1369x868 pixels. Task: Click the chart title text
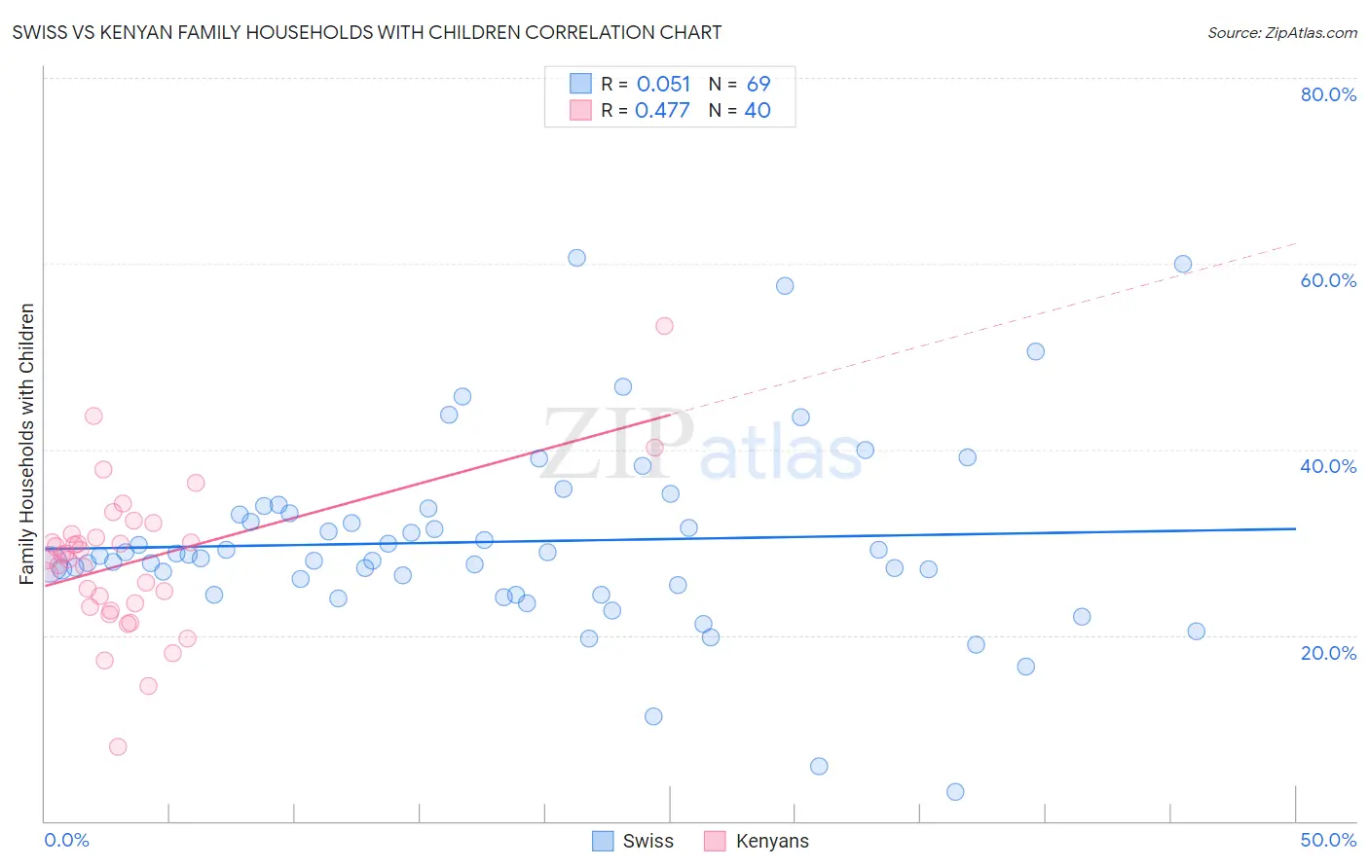coord(367,32)
